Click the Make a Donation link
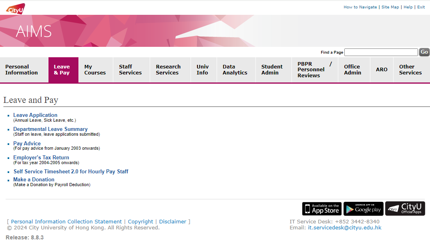 tap(34, 179)
